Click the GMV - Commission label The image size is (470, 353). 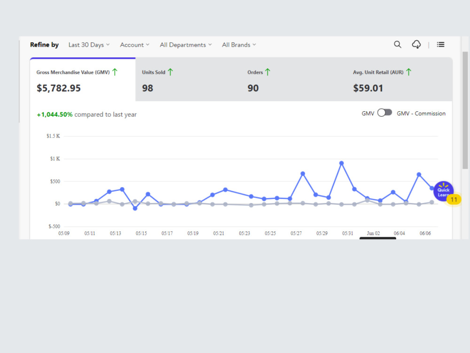421,114
